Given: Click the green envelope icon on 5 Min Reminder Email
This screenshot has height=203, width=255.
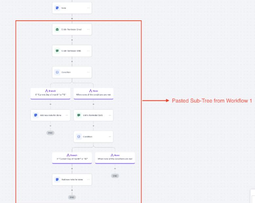Looking at the screenshot, I should click(x=57, y=29).
